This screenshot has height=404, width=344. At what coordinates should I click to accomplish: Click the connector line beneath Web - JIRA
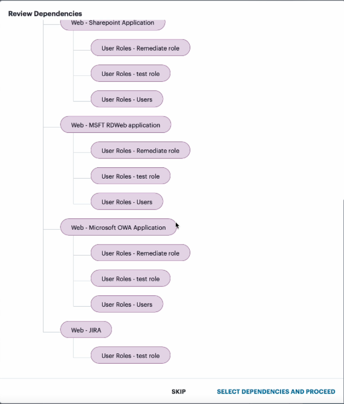[x=74, y=347]
